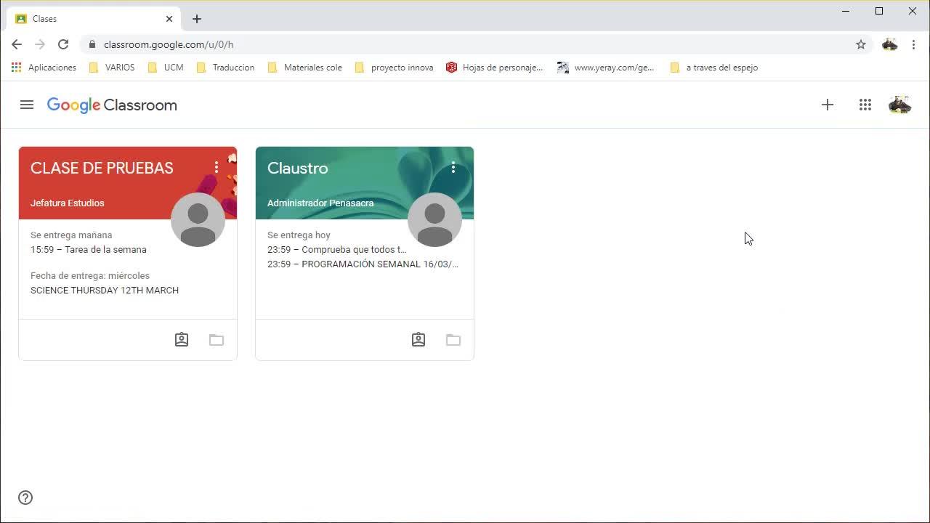
Task: Open the VARIOS bookmark folder
Action: [111, 68]
